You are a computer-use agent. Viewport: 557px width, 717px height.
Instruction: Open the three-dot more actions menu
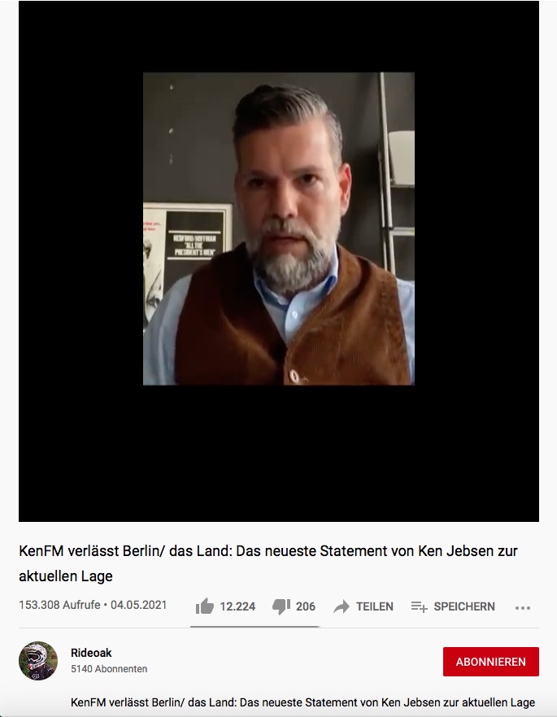pos(523,608)
